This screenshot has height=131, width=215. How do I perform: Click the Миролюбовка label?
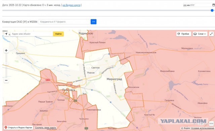pos(167,71)
